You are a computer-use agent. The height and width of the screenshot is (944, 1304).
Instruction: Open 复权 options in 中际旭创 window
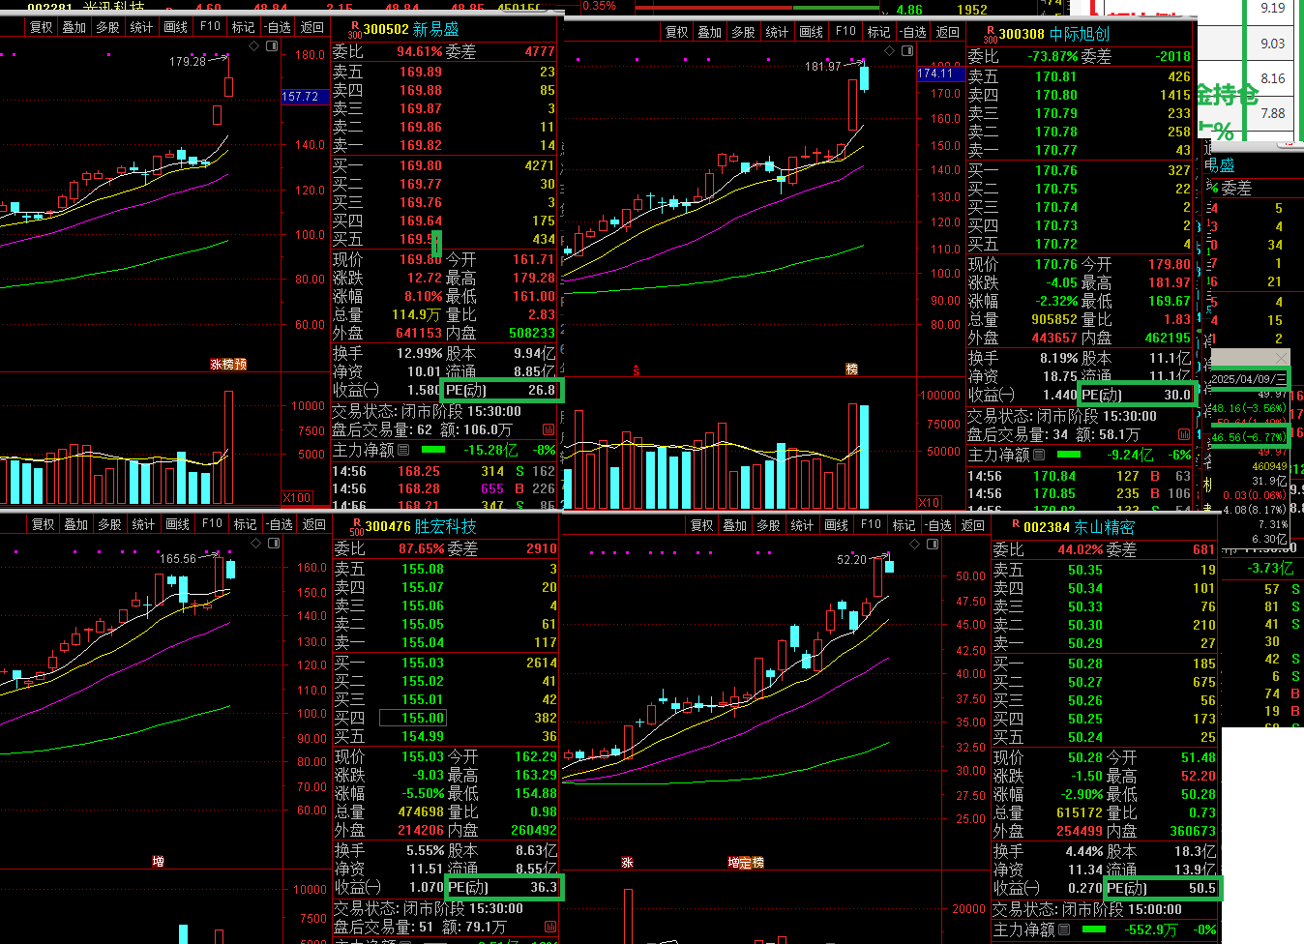click(x=676, y=32)
